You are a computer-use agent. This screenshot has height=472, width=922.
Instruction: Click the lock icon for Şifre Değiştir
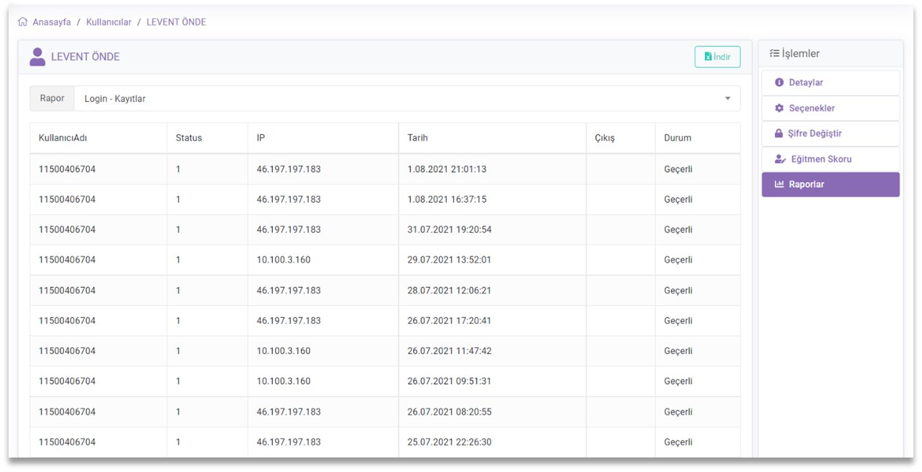[779, 134]
